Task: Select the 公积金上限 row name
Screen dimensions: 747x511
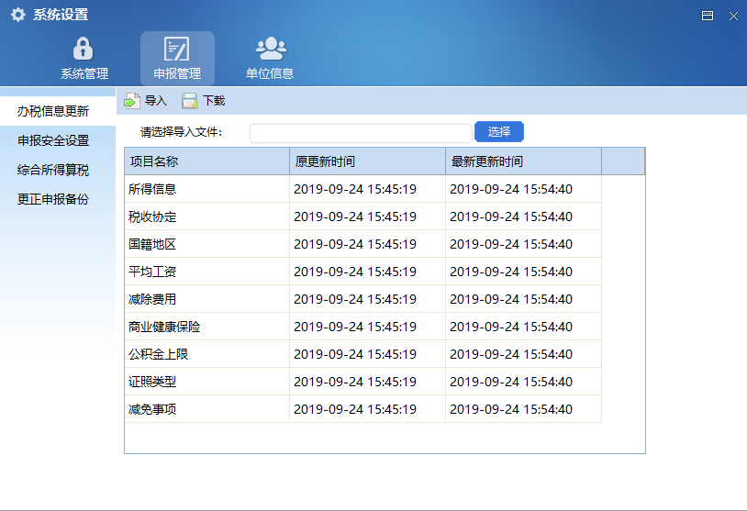Action: tap(158, 355)
